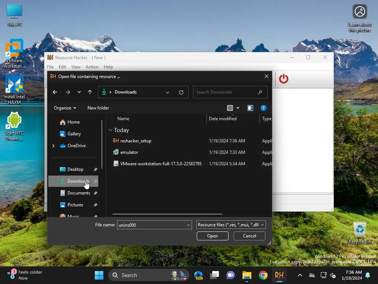Viewport: 378px width, 284px height.
Task: Click the horizontal scrollbar in file list
Action: click(x=167, y=214)
